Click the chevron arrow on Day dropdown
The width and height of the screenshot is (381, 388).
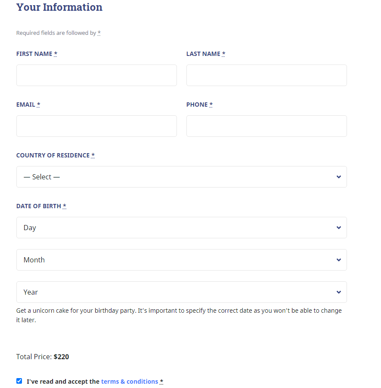tap(339, 228)
